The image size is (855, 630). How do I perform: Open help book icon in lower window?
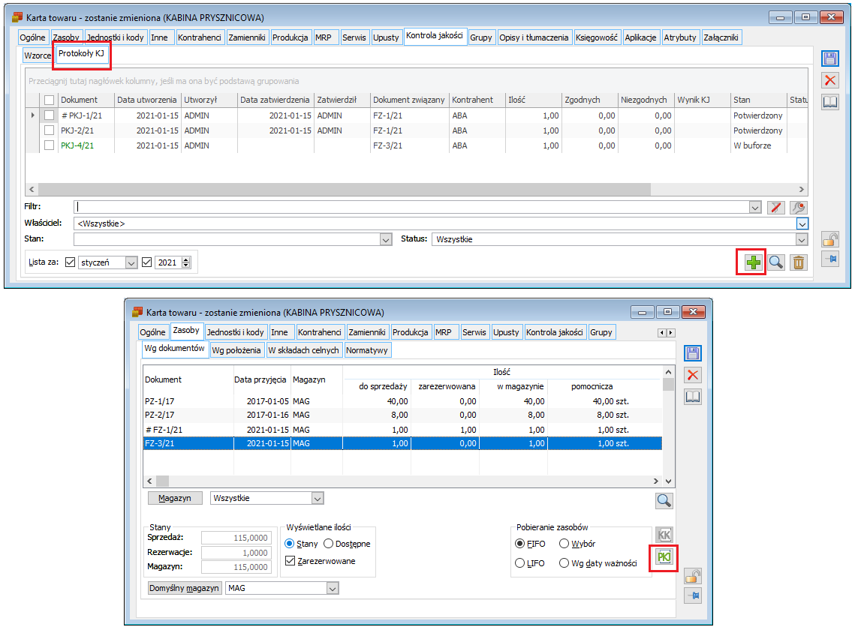(693, 397)
